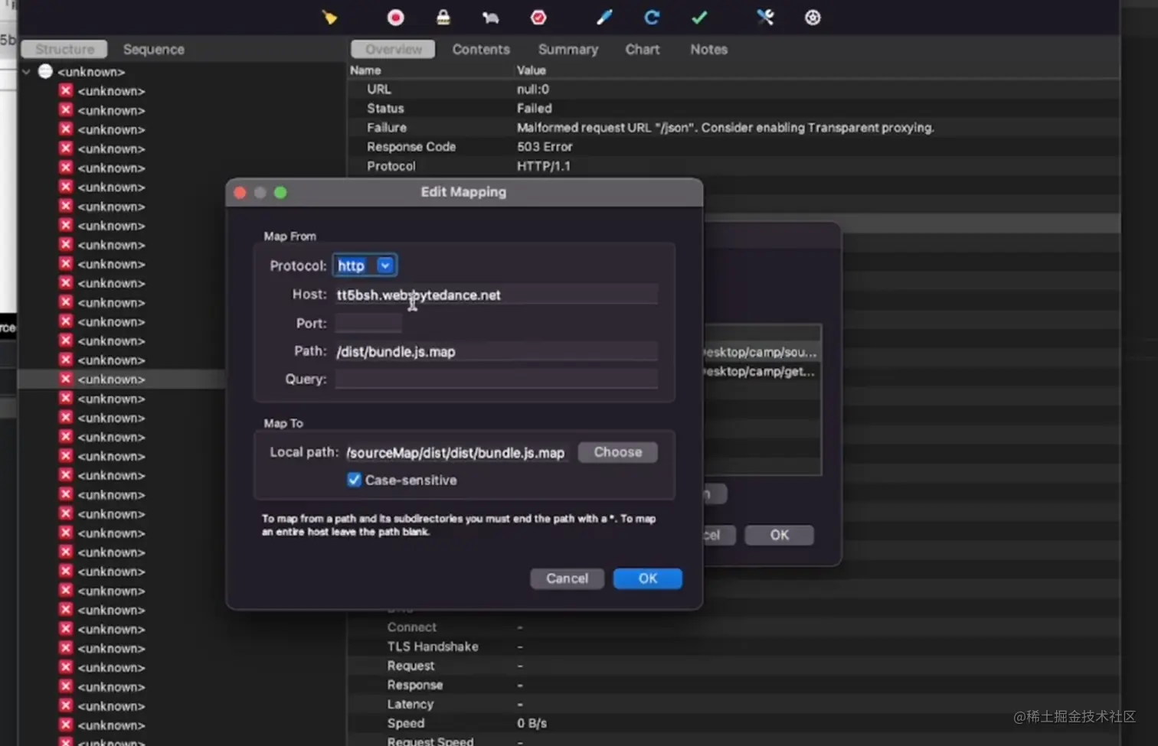Screen dimensions: 1158x746
Task: Switch to the Structure tab
Action: pyautogui.click(x=64, y=49)
